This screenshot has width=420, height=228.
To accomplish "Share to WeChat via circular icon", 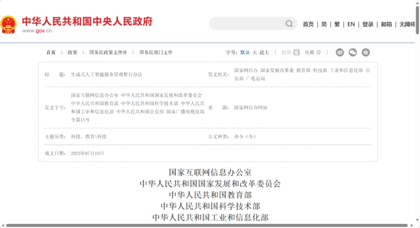I will coord(353,53).
